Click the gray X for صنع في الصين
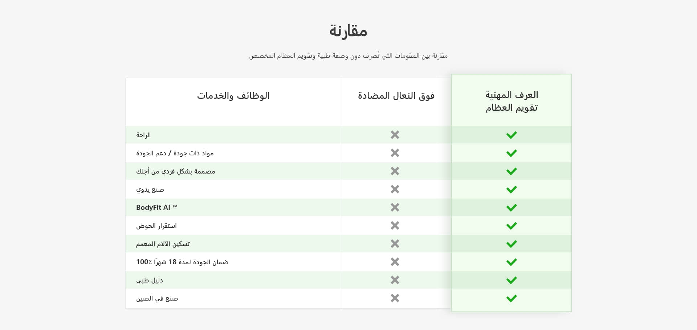The image size is (697, 330). tap(395, 298)
